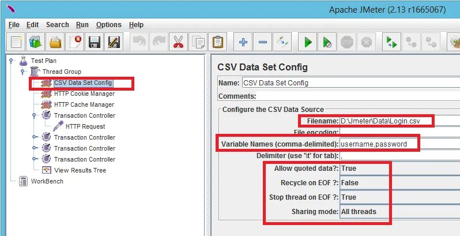This screenshot has height=236, width=460.
Task: Open the Options menu
Action: point(109,25)
